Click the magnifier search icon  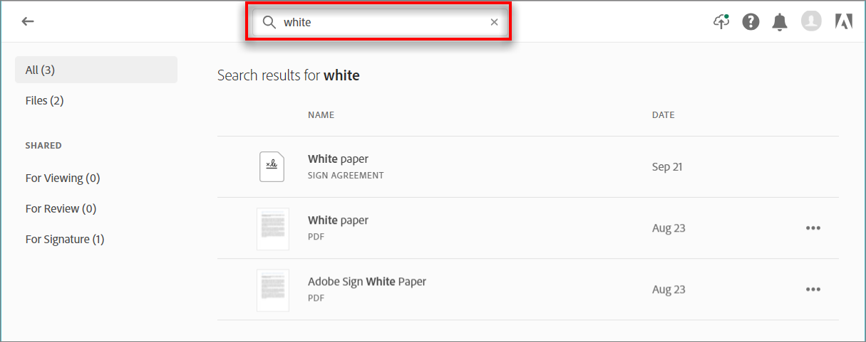coord(269,22)
